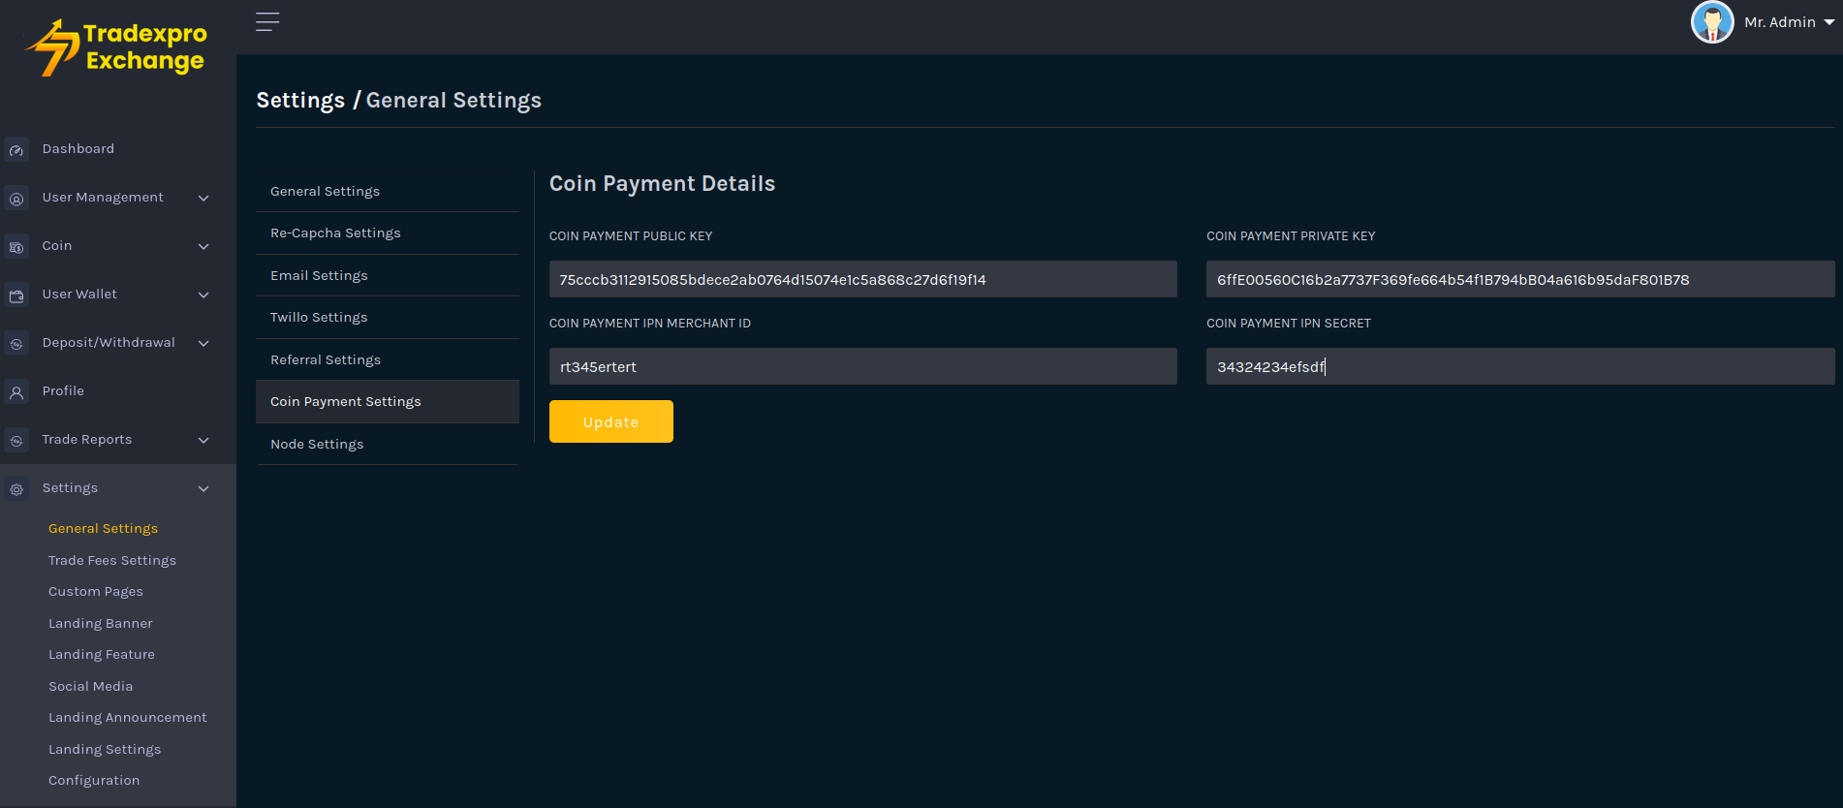Focus the IPN Merchant ID input
The image size is (1843, 808).
coord(862,366)
